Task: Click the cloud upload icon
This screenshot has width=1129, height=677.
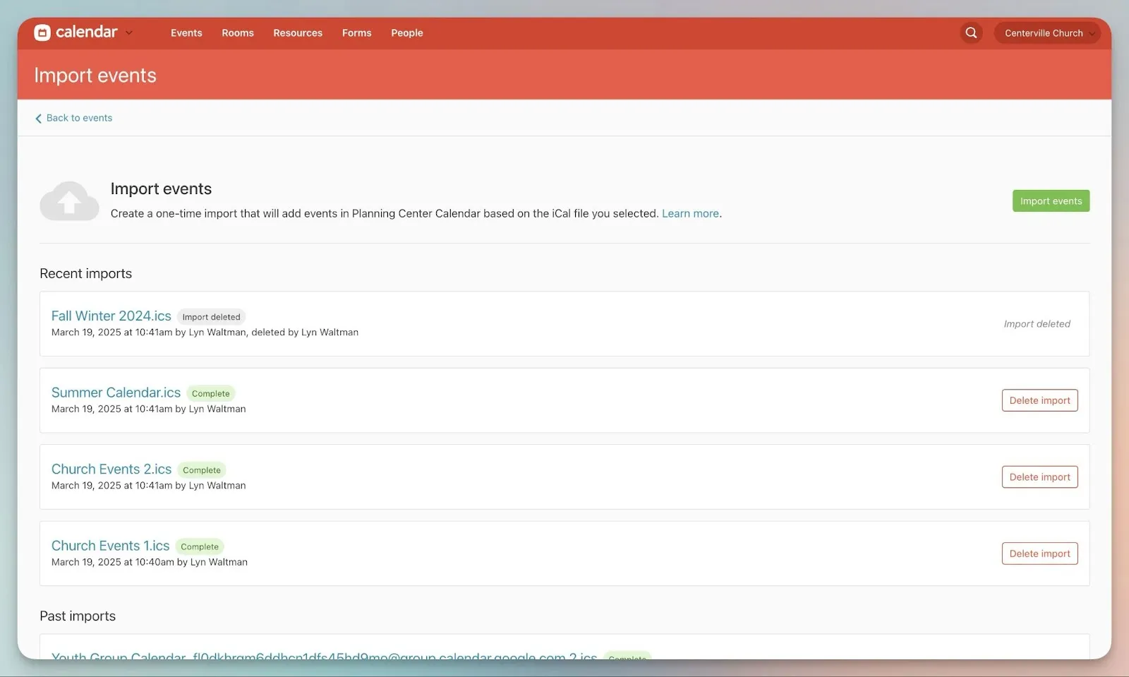Action: tap(69, 201)
